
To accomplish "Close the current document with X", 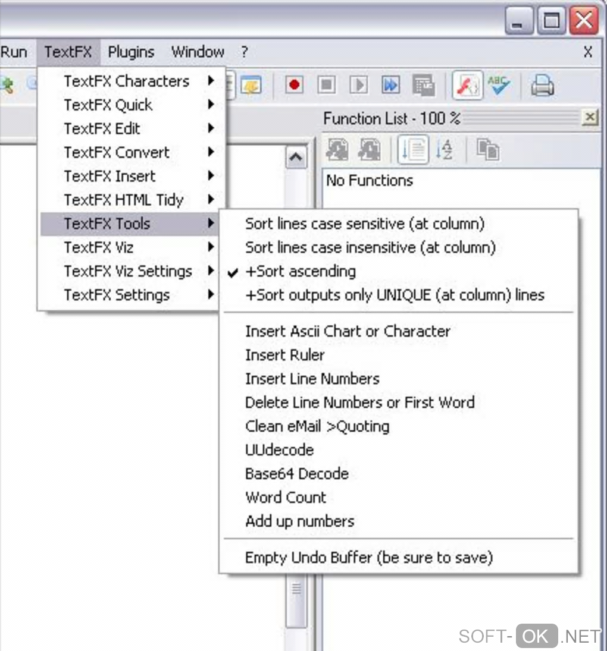I will click(x=588, y=52).
